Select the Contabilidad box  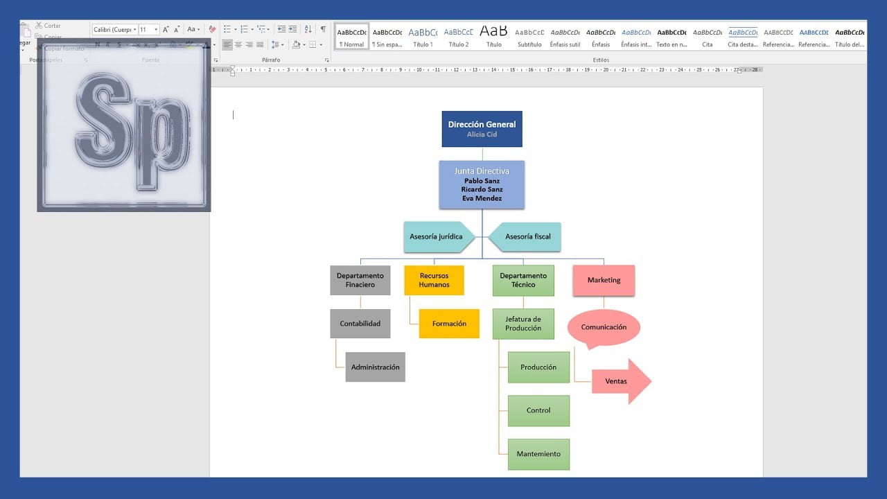click(x=360, y=324)
